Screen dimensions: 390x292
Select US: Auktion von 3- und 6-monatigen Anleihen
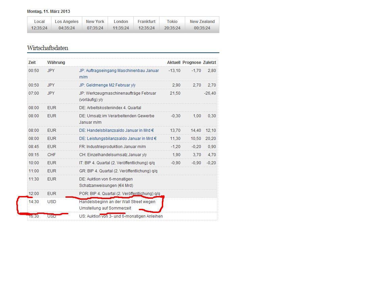121,216
